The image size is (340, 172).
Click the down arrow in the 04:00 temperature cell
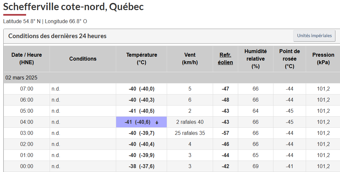[157, 122]
